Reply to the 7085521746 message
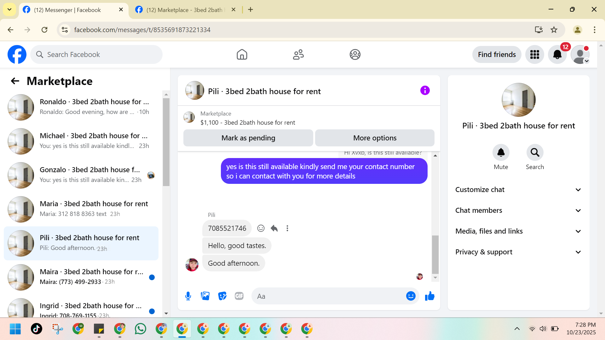This screenshot has height=340, width=605. 274,228
